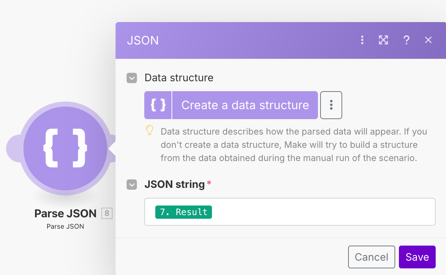Close the JSON dialog panel
This screenshot has height=275, width=446.
pyautogui.click(x=428, y=40)
